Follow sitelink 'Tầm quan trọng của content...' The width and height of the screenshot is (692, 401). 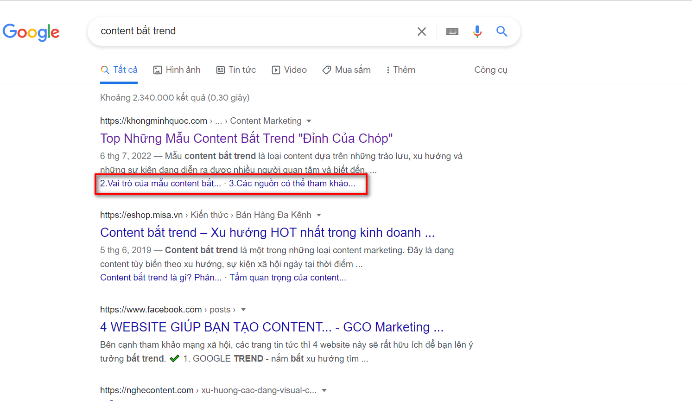coord(288,278)
